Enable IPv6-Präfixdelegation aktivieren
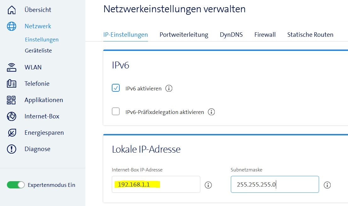 (116, 111)
